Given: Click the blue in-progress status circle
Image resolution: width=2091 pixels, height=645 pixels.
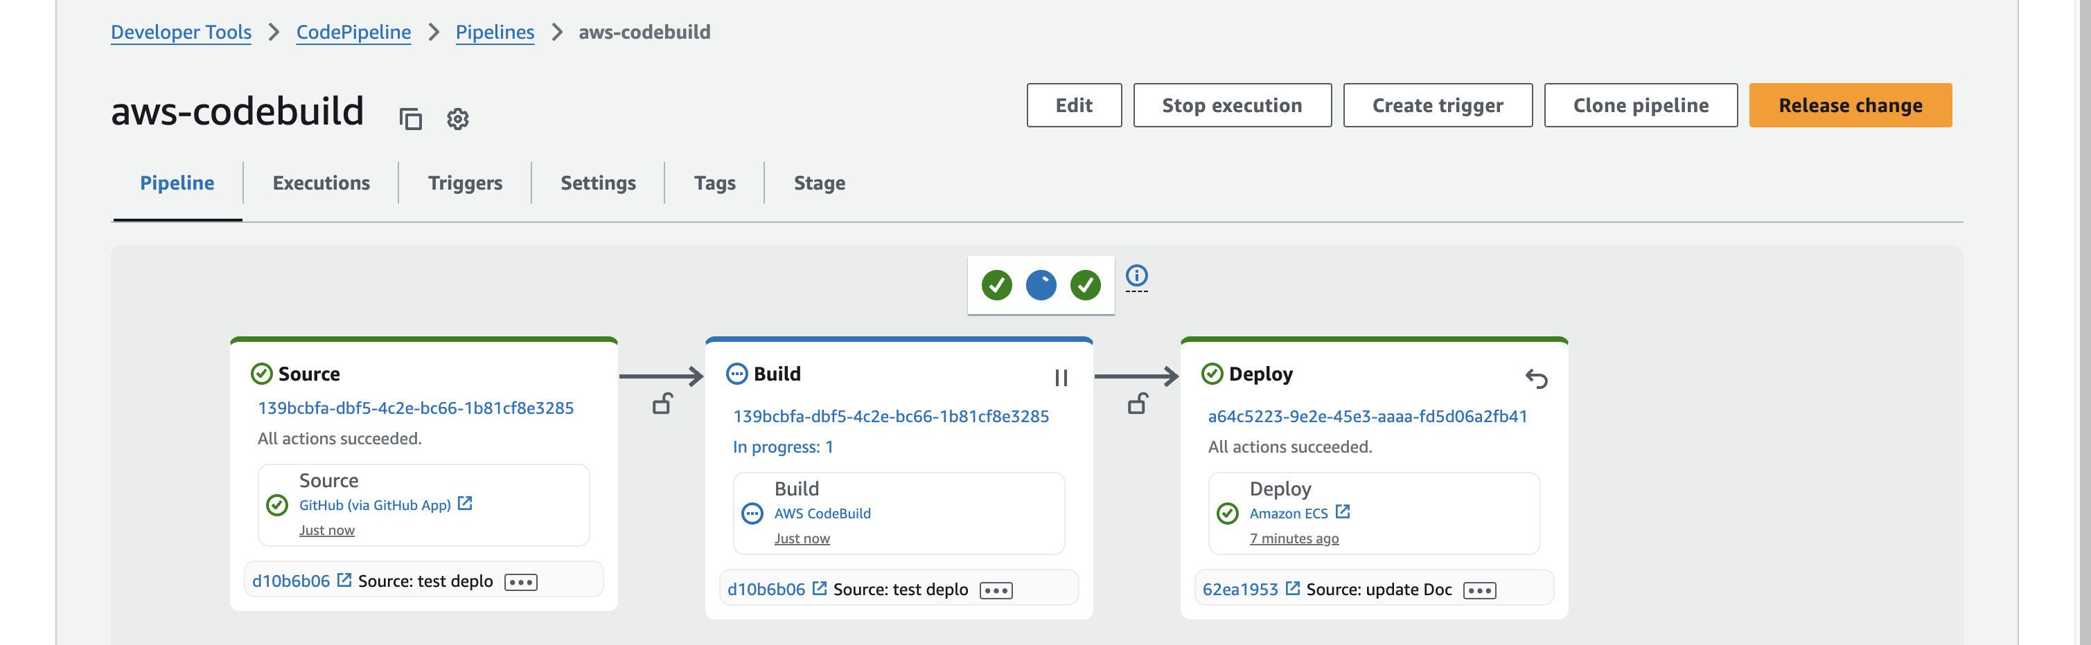Looking at the screenshot, I should coord(1041,285).
